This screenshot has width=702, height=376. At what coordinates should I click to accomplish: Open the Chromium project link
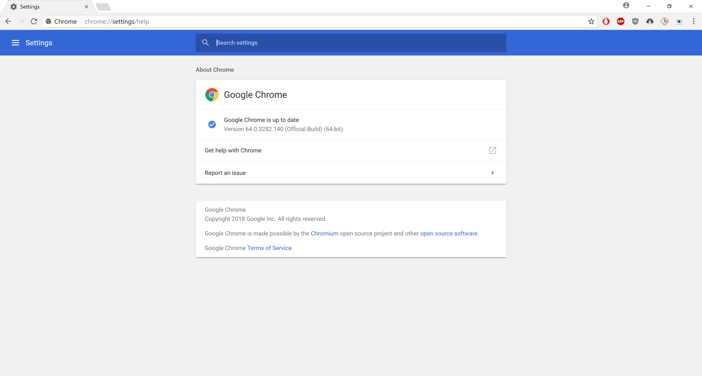coord(324,233)
